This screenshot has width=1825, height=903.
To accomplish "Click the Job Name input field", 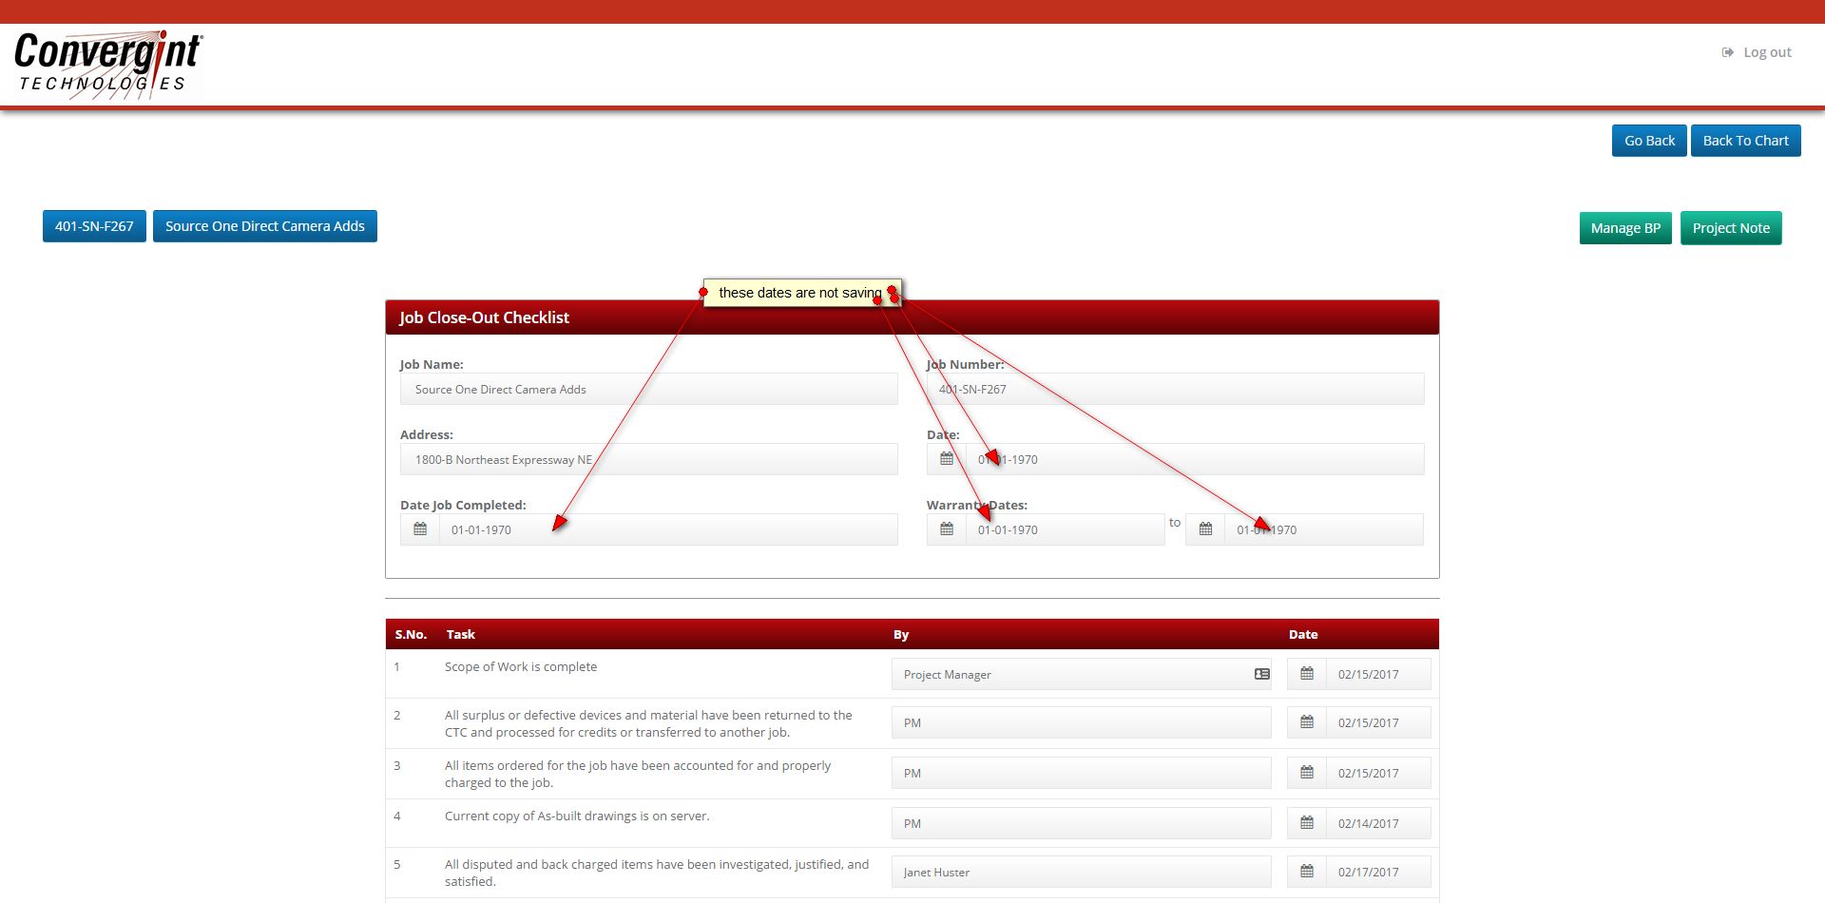I will tap(649, 389).
